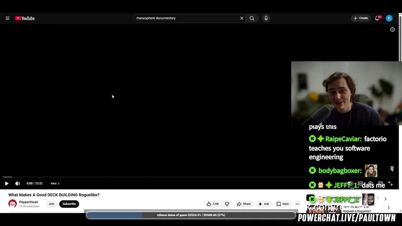Mute the video with the speaker icon

(x=18, y=184)
